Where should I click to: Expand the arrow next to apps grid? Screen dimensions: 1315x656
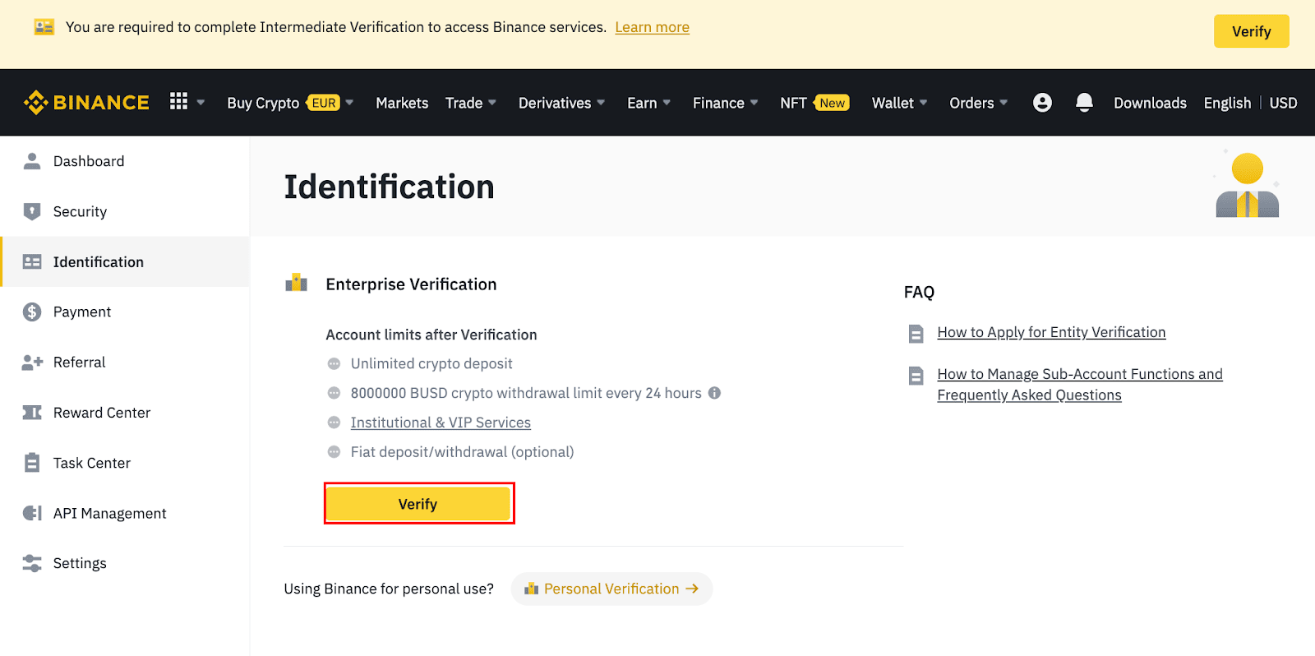tap(201, 103)
